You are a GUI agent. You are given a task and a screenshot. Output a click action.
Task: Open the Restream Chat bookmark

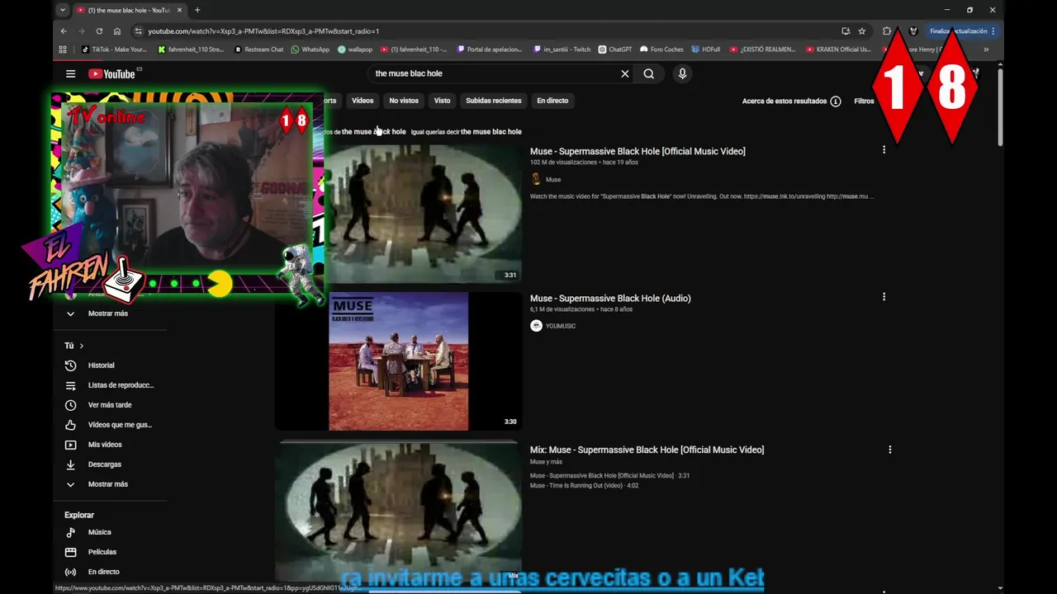(x=259, y=49)
